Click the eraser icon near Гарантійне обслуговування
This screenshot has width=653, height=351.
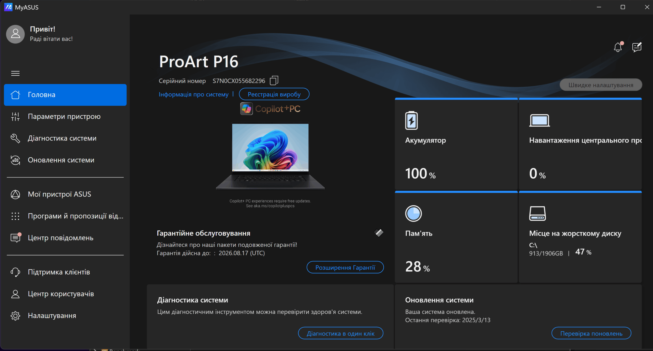point(379,232)
